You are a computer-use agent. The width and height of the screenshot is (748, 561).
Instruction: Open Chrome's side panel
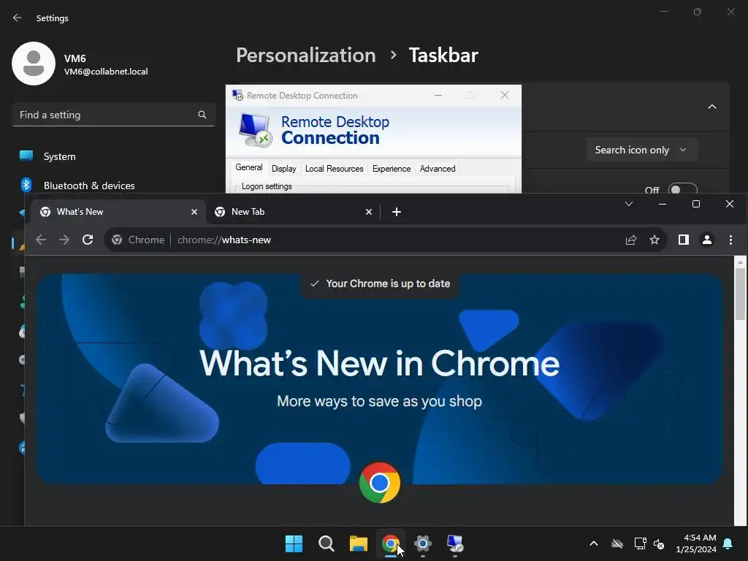[x=684, y=240]
